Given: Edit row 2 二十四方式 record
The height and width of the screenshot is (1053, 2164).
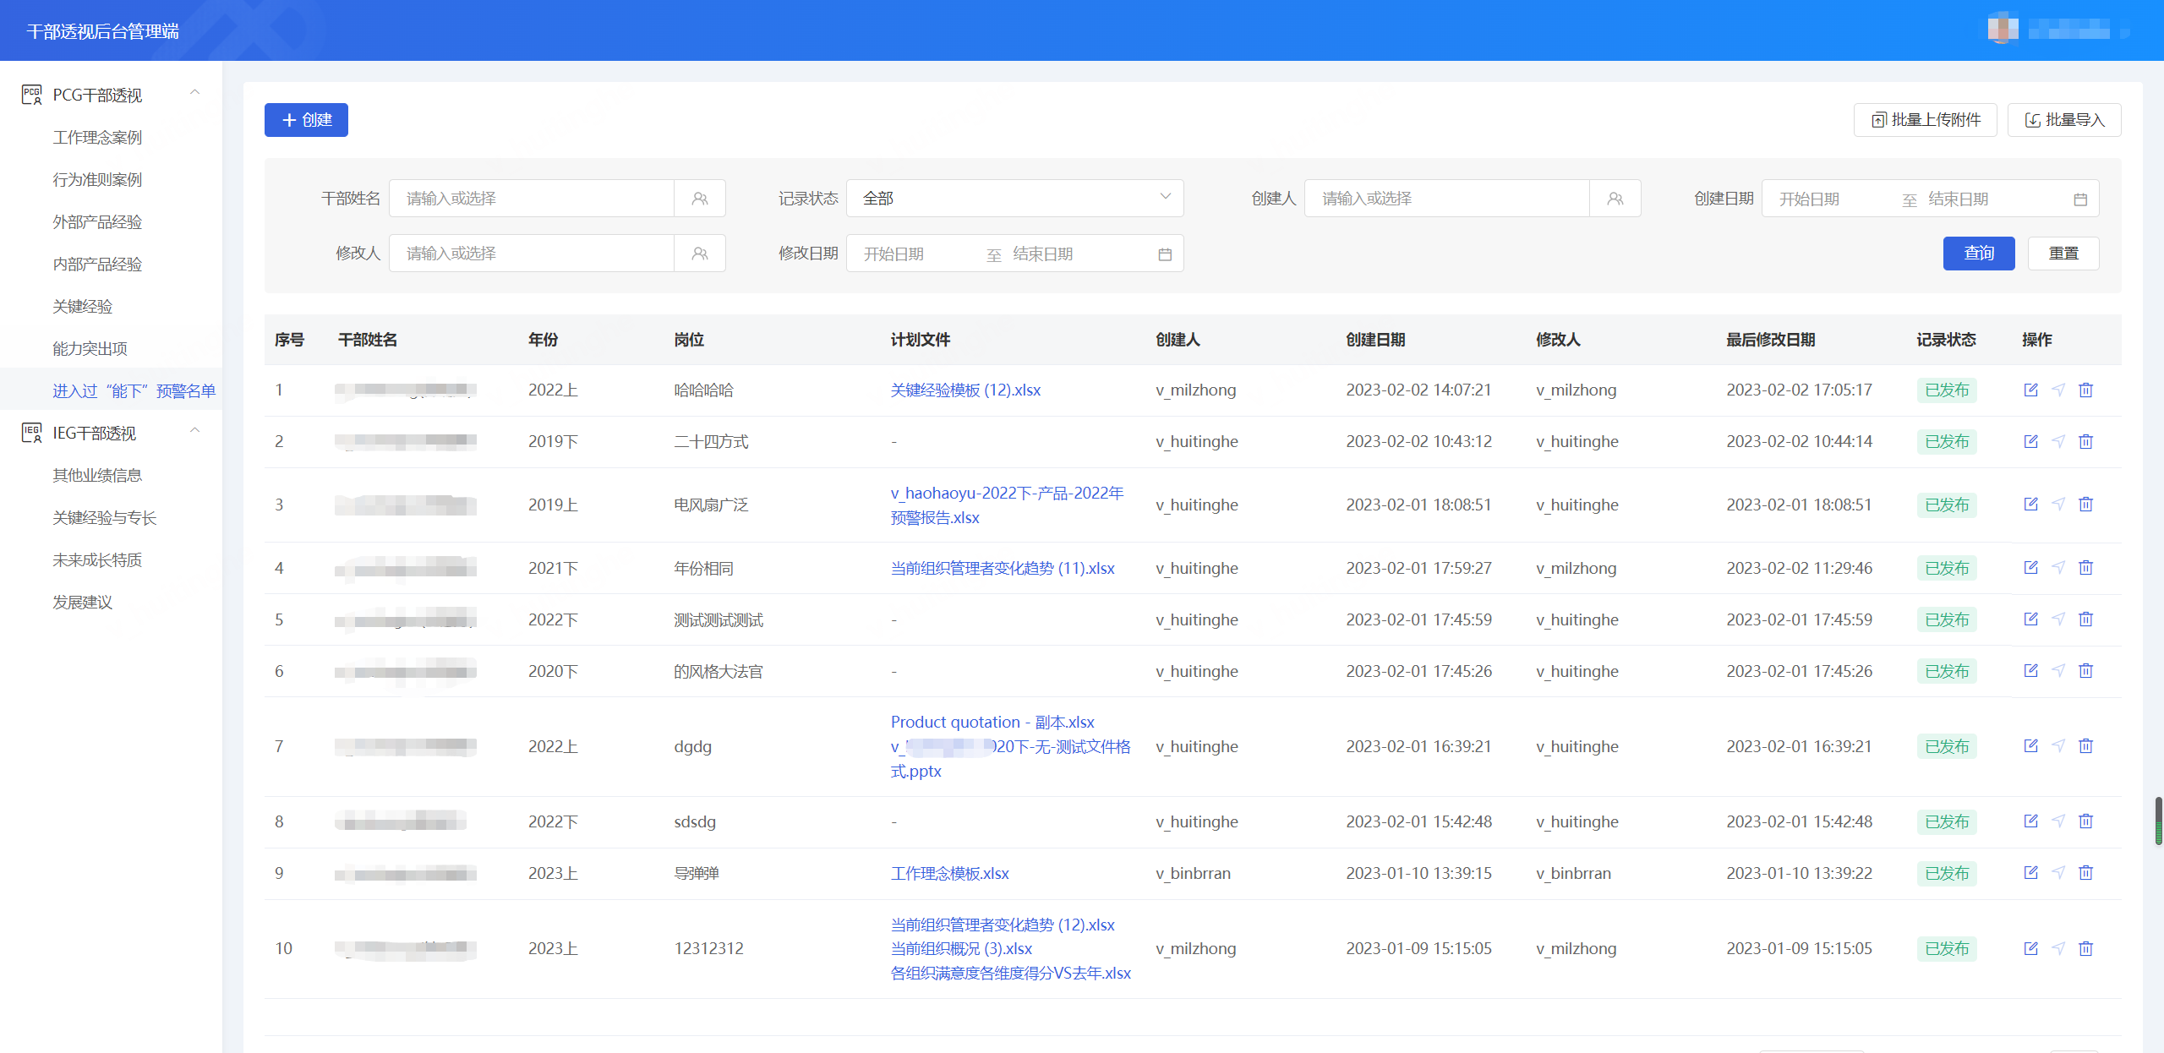Looking at the screenshot, I should pos(2030,441).
